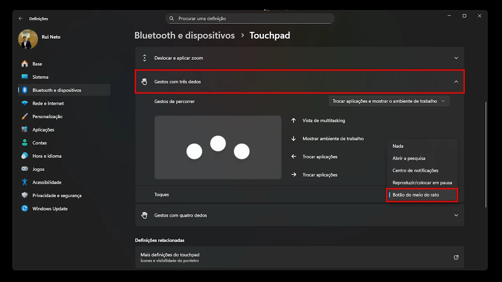The width and height of the screenshot is (502, 282).
Task: Expand the Gestos com quatro dedos section
Action: (x=456, y=215)
